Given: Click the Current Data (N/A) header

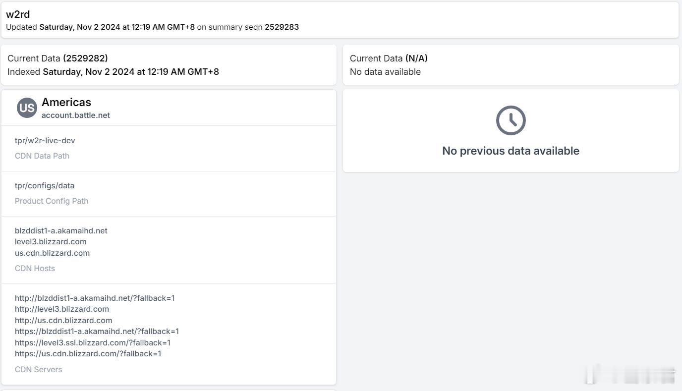Looking at the screenshot, I should point(389,58).
